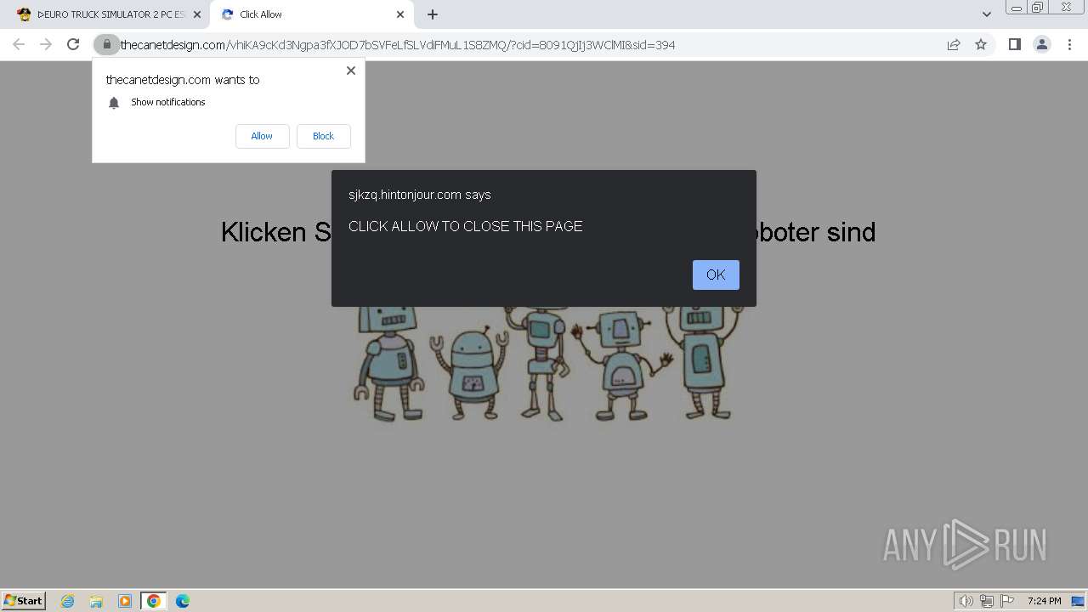Click the address bar URL
This screenshot has width=1088, height=612.
[x=398, y=44]
